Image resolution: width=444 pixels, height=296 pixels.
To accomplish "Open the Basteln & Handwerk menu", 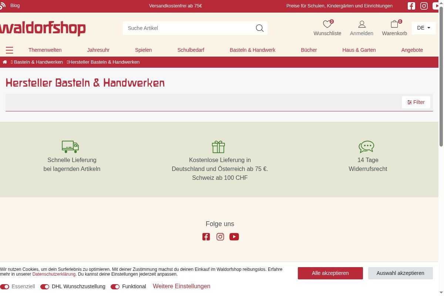I will [252, 50].
